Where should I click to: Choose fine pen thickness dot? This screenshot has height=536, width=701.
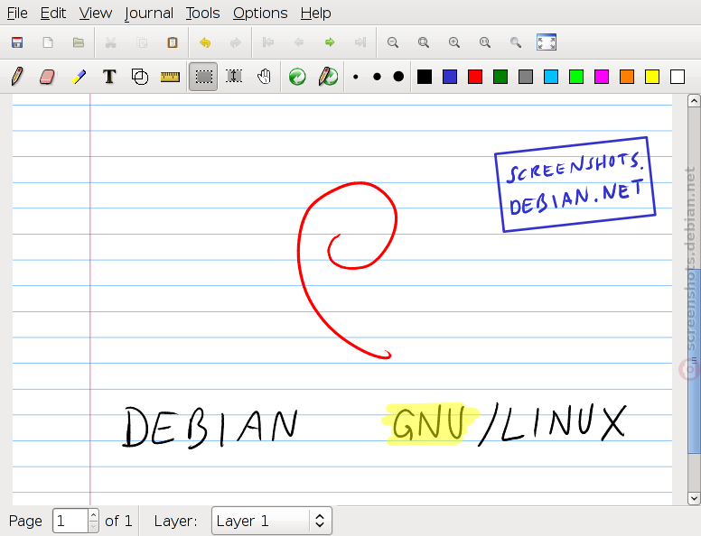coord(355,77)
